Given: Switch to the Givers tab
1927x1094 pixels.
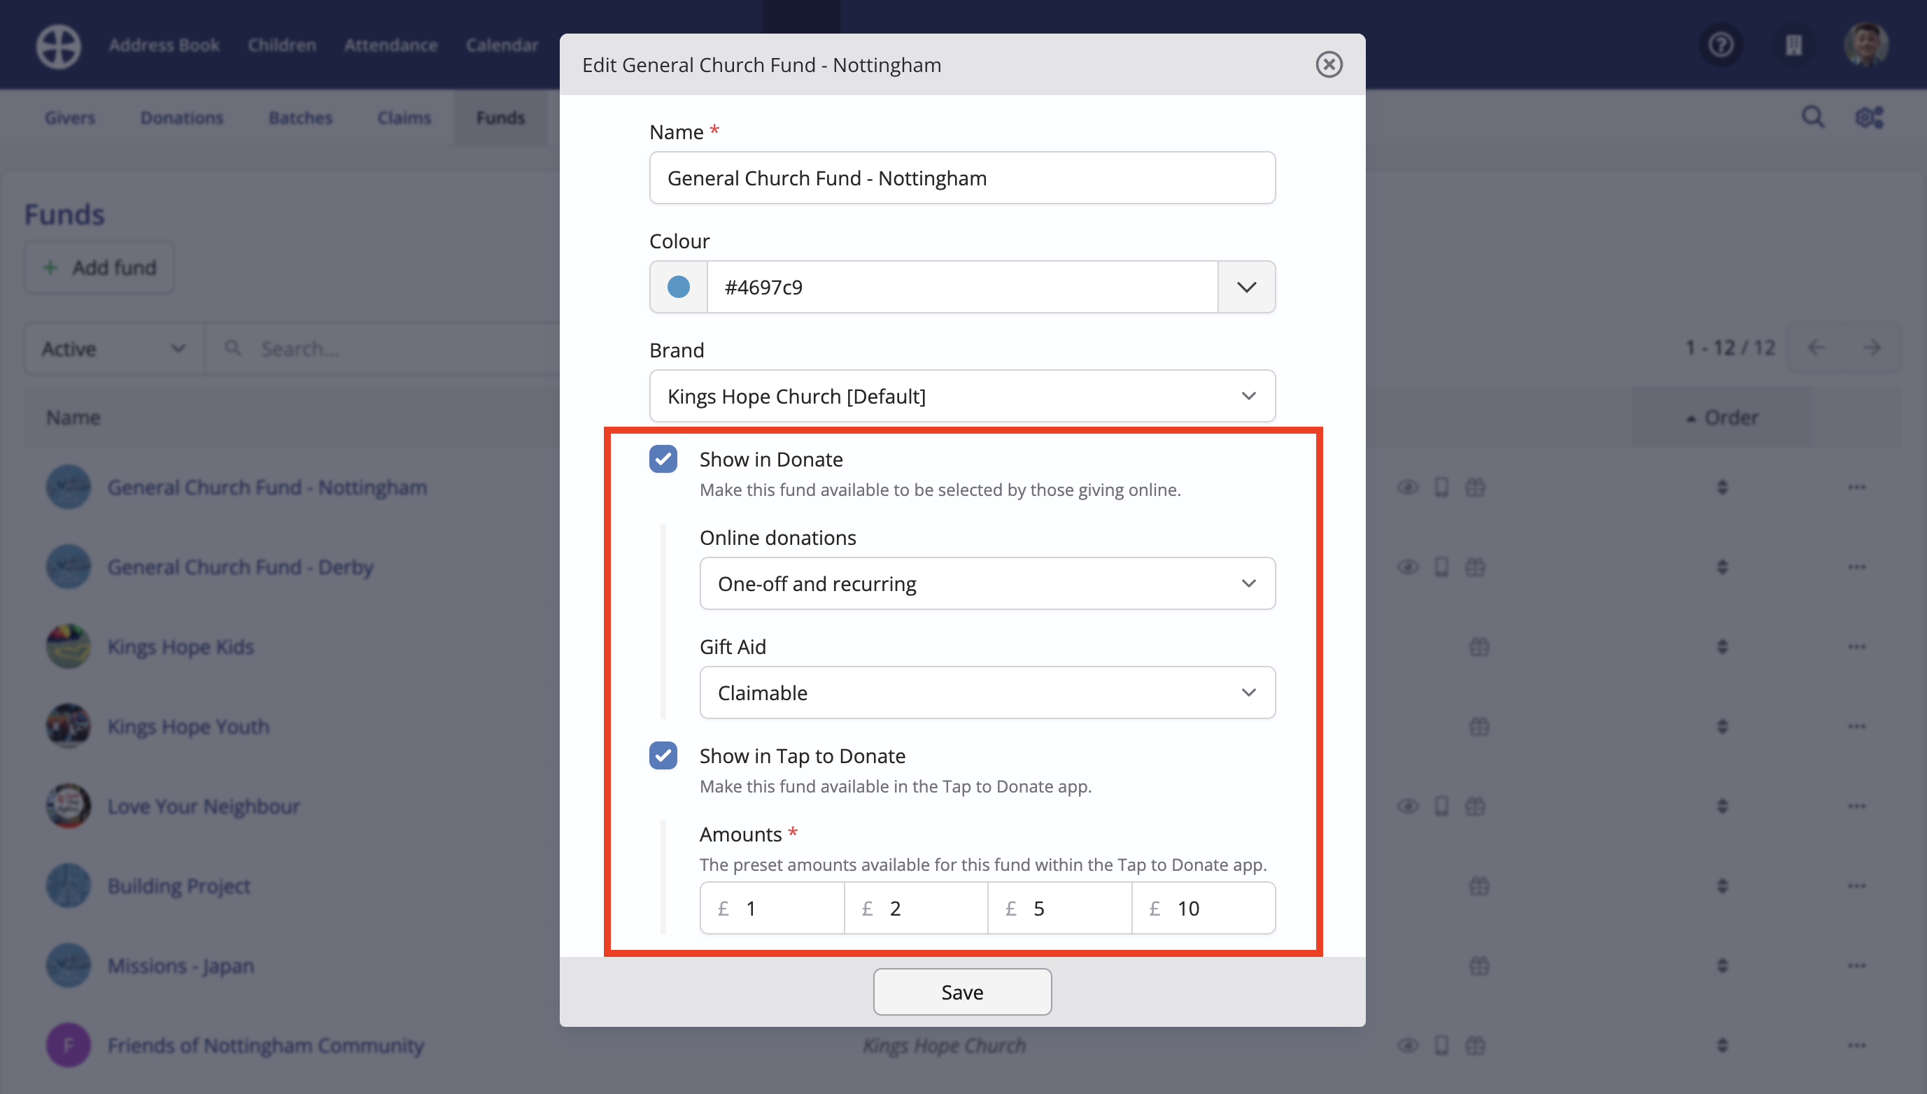Looking at the screenshot, I should 70,118.
